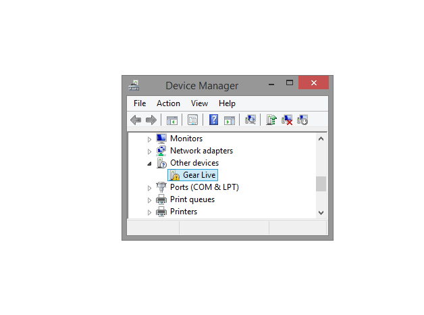
Task: Expand the Print queues node
Action: click(x=149, y=200)
